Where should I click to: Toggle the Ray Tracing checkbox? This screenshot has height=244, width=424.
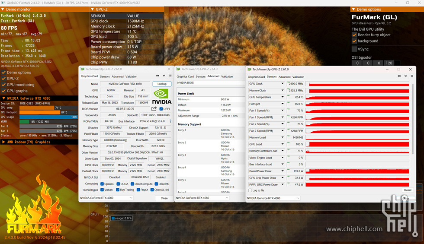[118, 190]
